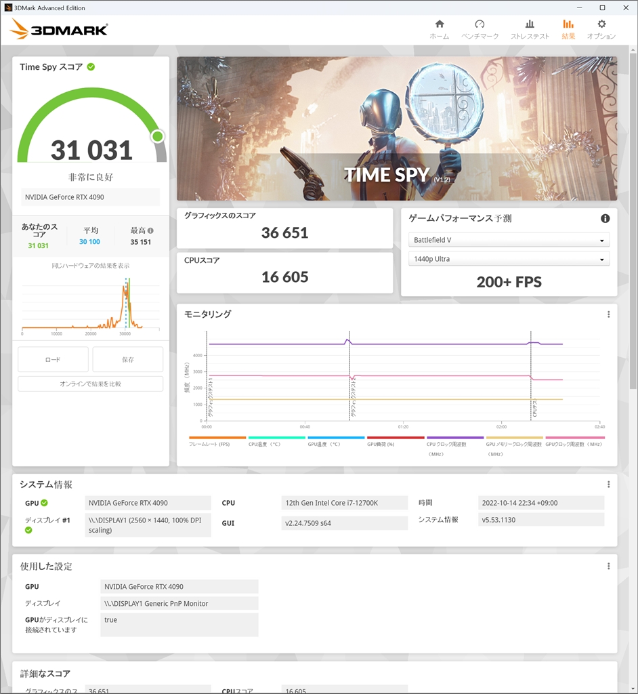Click the CPUテスト marker in monitoring chart

click(534, 407)
